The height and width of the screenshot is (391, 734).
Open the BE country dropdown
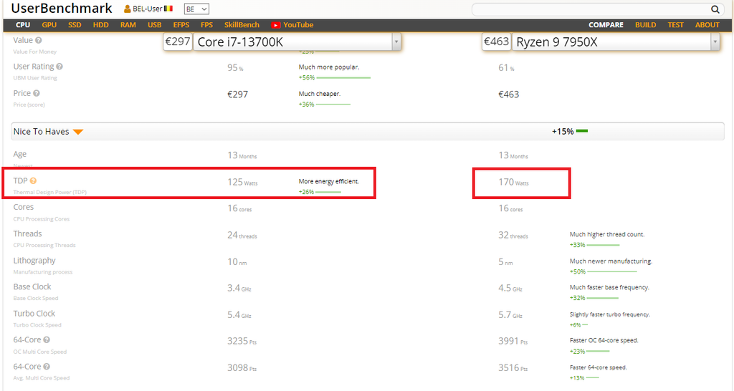[x=196, y=9]
